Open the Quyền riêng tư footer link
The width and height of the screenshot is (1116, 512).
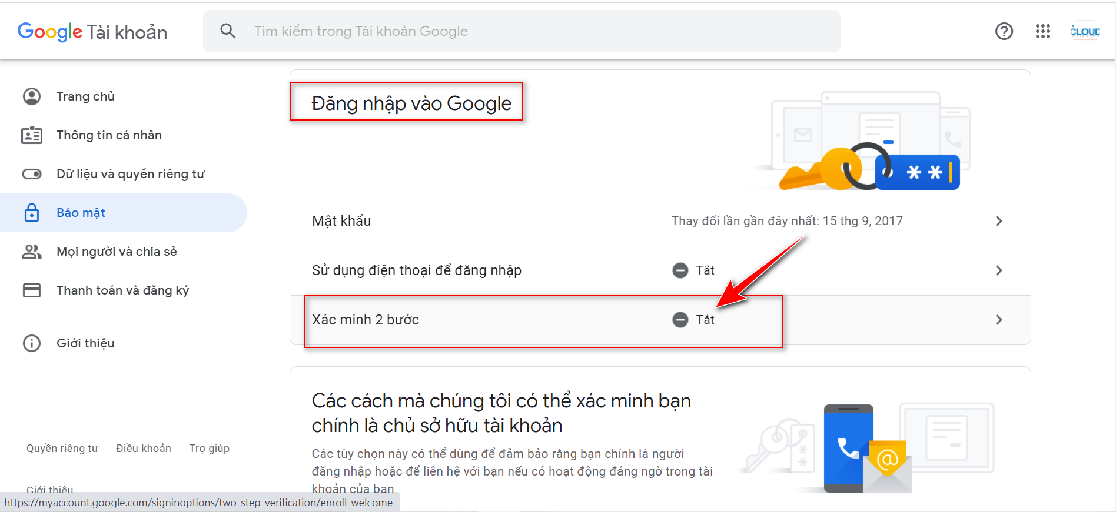pyautogui.click(x=62, y=449)
